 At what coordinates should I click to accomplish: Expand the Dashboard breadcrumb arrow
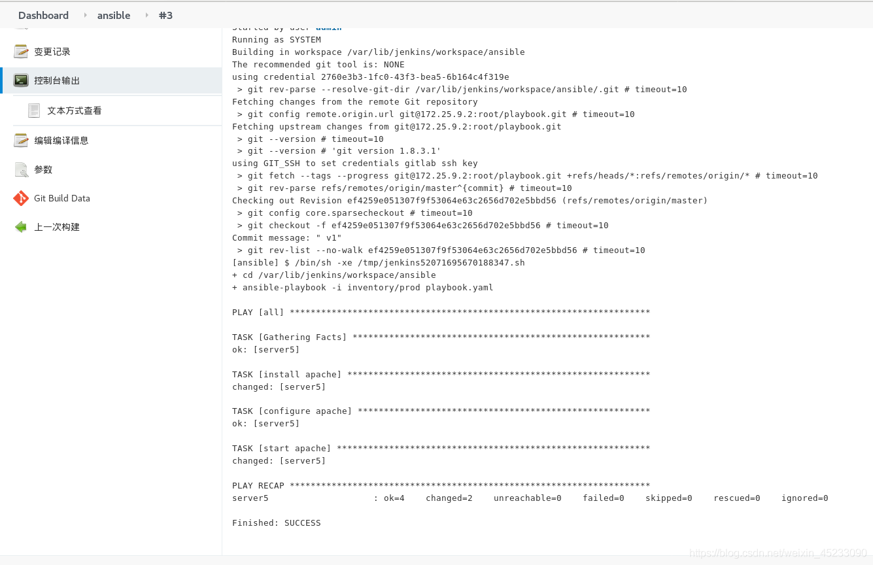(x=85, y=15)
